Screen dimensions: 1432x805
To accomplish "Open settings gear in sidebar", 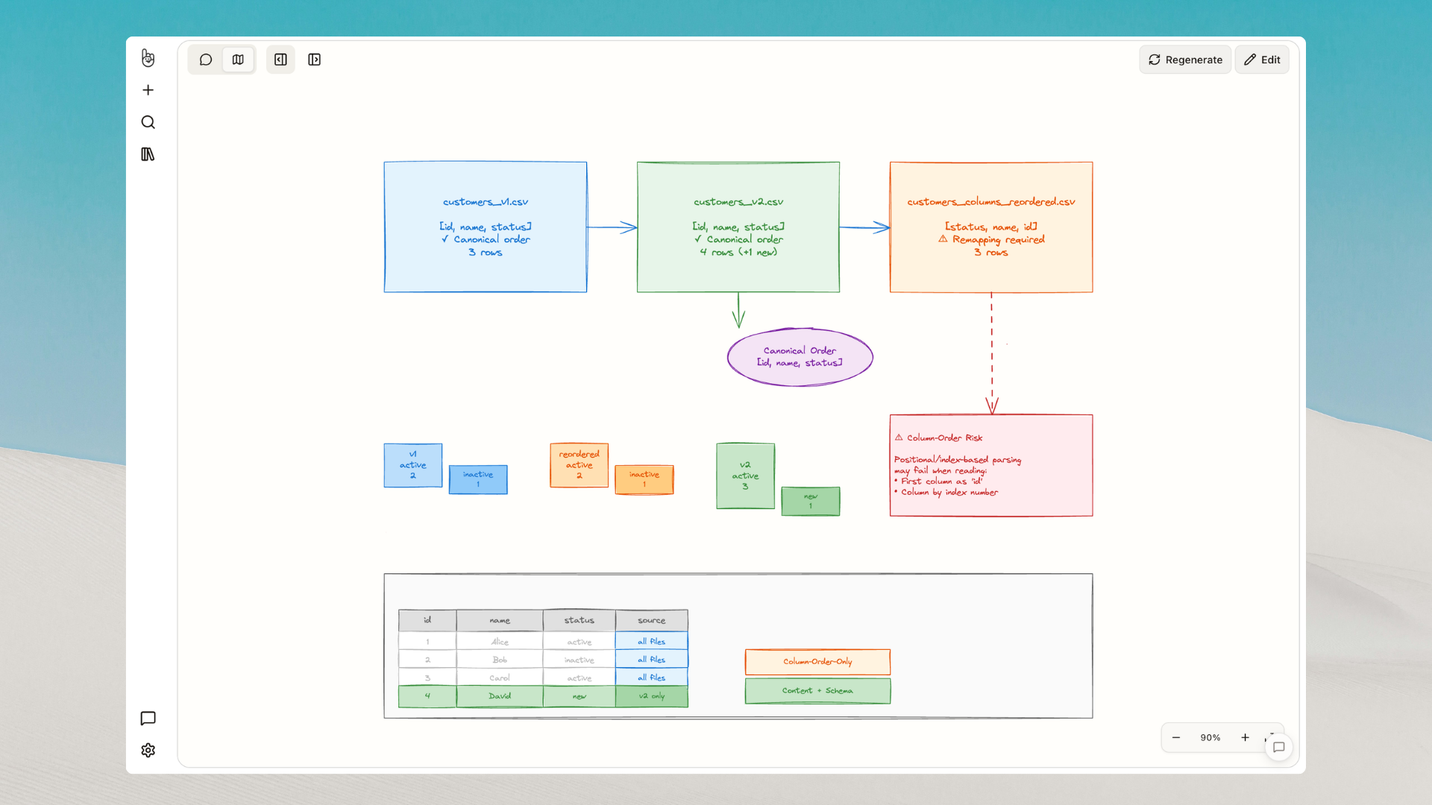I will pyautogui.click(x=148, y=751).
